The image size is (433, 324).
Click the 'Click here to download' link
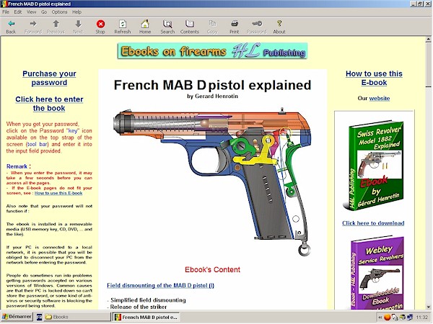pos(373,223)
